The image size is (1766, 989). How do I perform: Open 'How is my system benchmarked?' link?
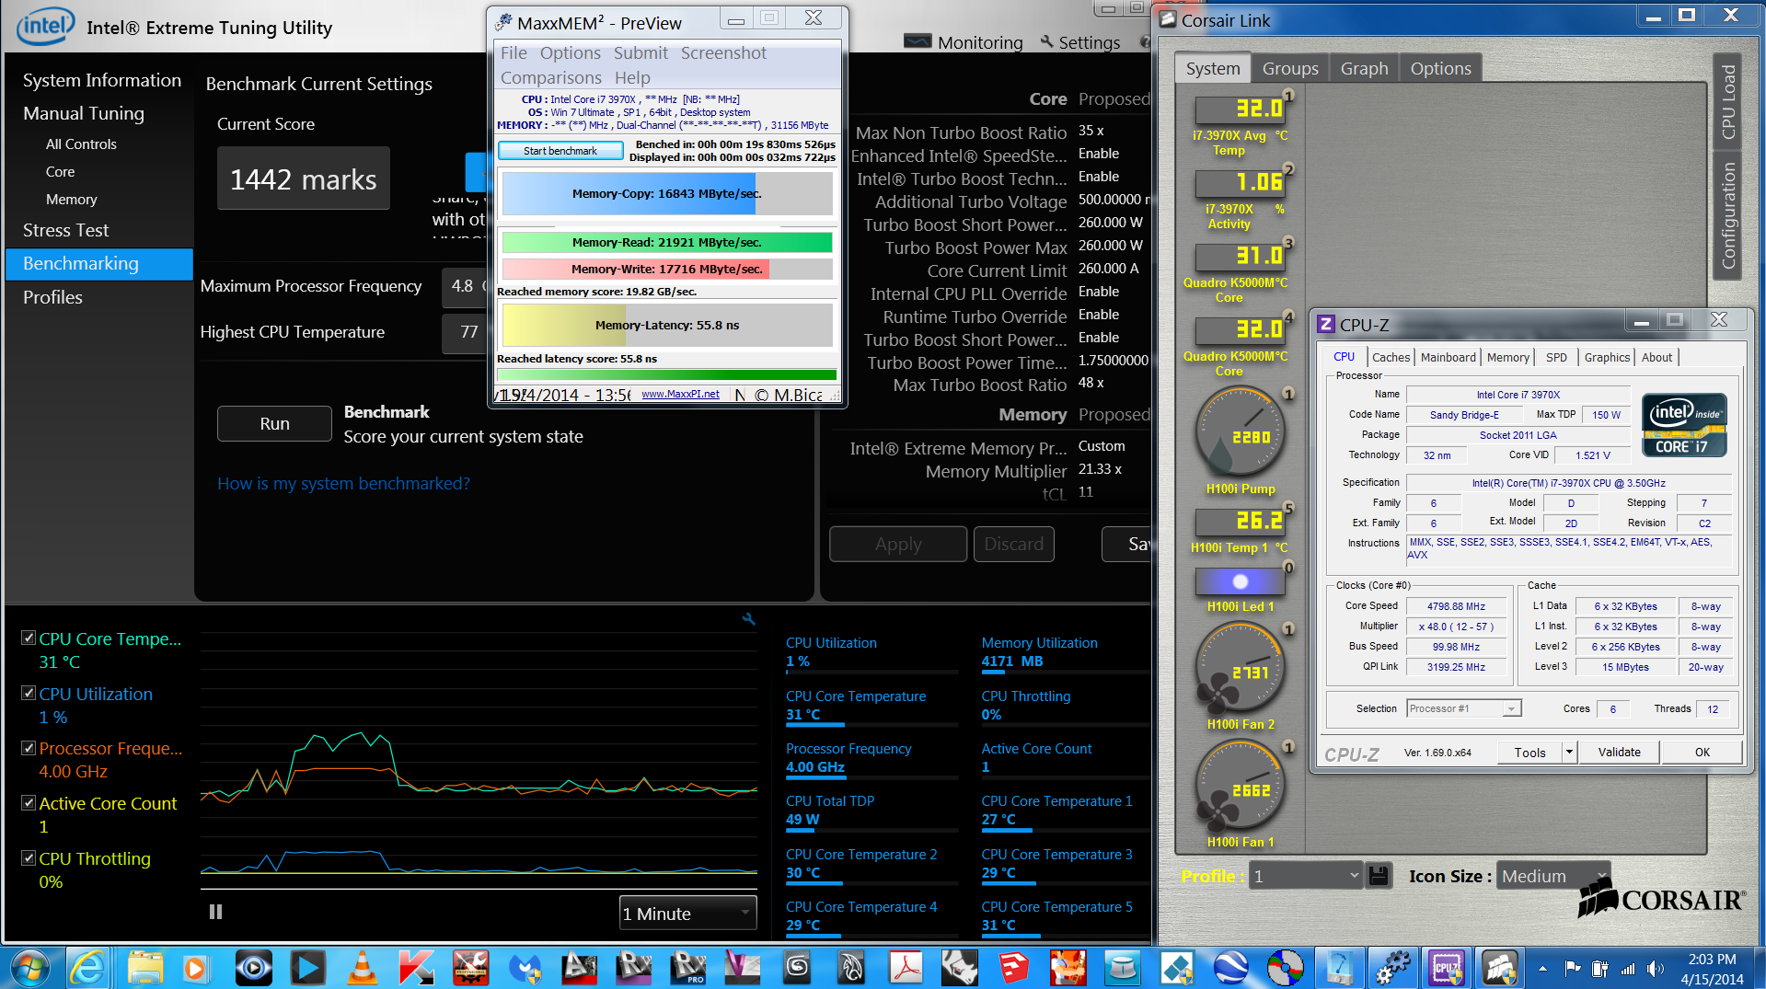tap(343, 483)
